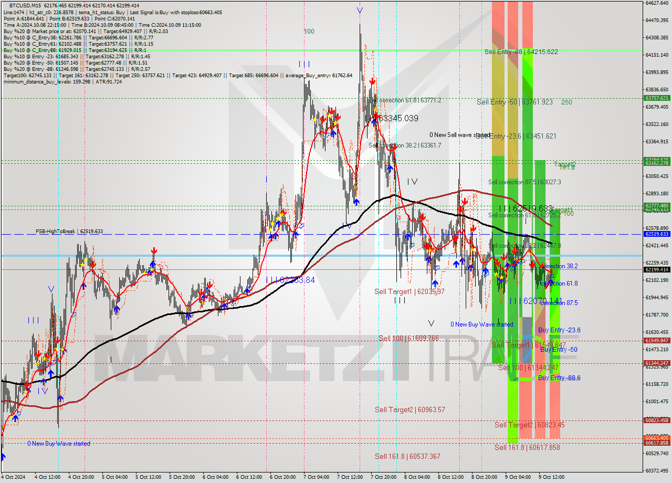Viewport: 672px width, 483px height.
Task: Click the 'Buy %10 @ C_Entry38' info line
Action: point(78,38)
